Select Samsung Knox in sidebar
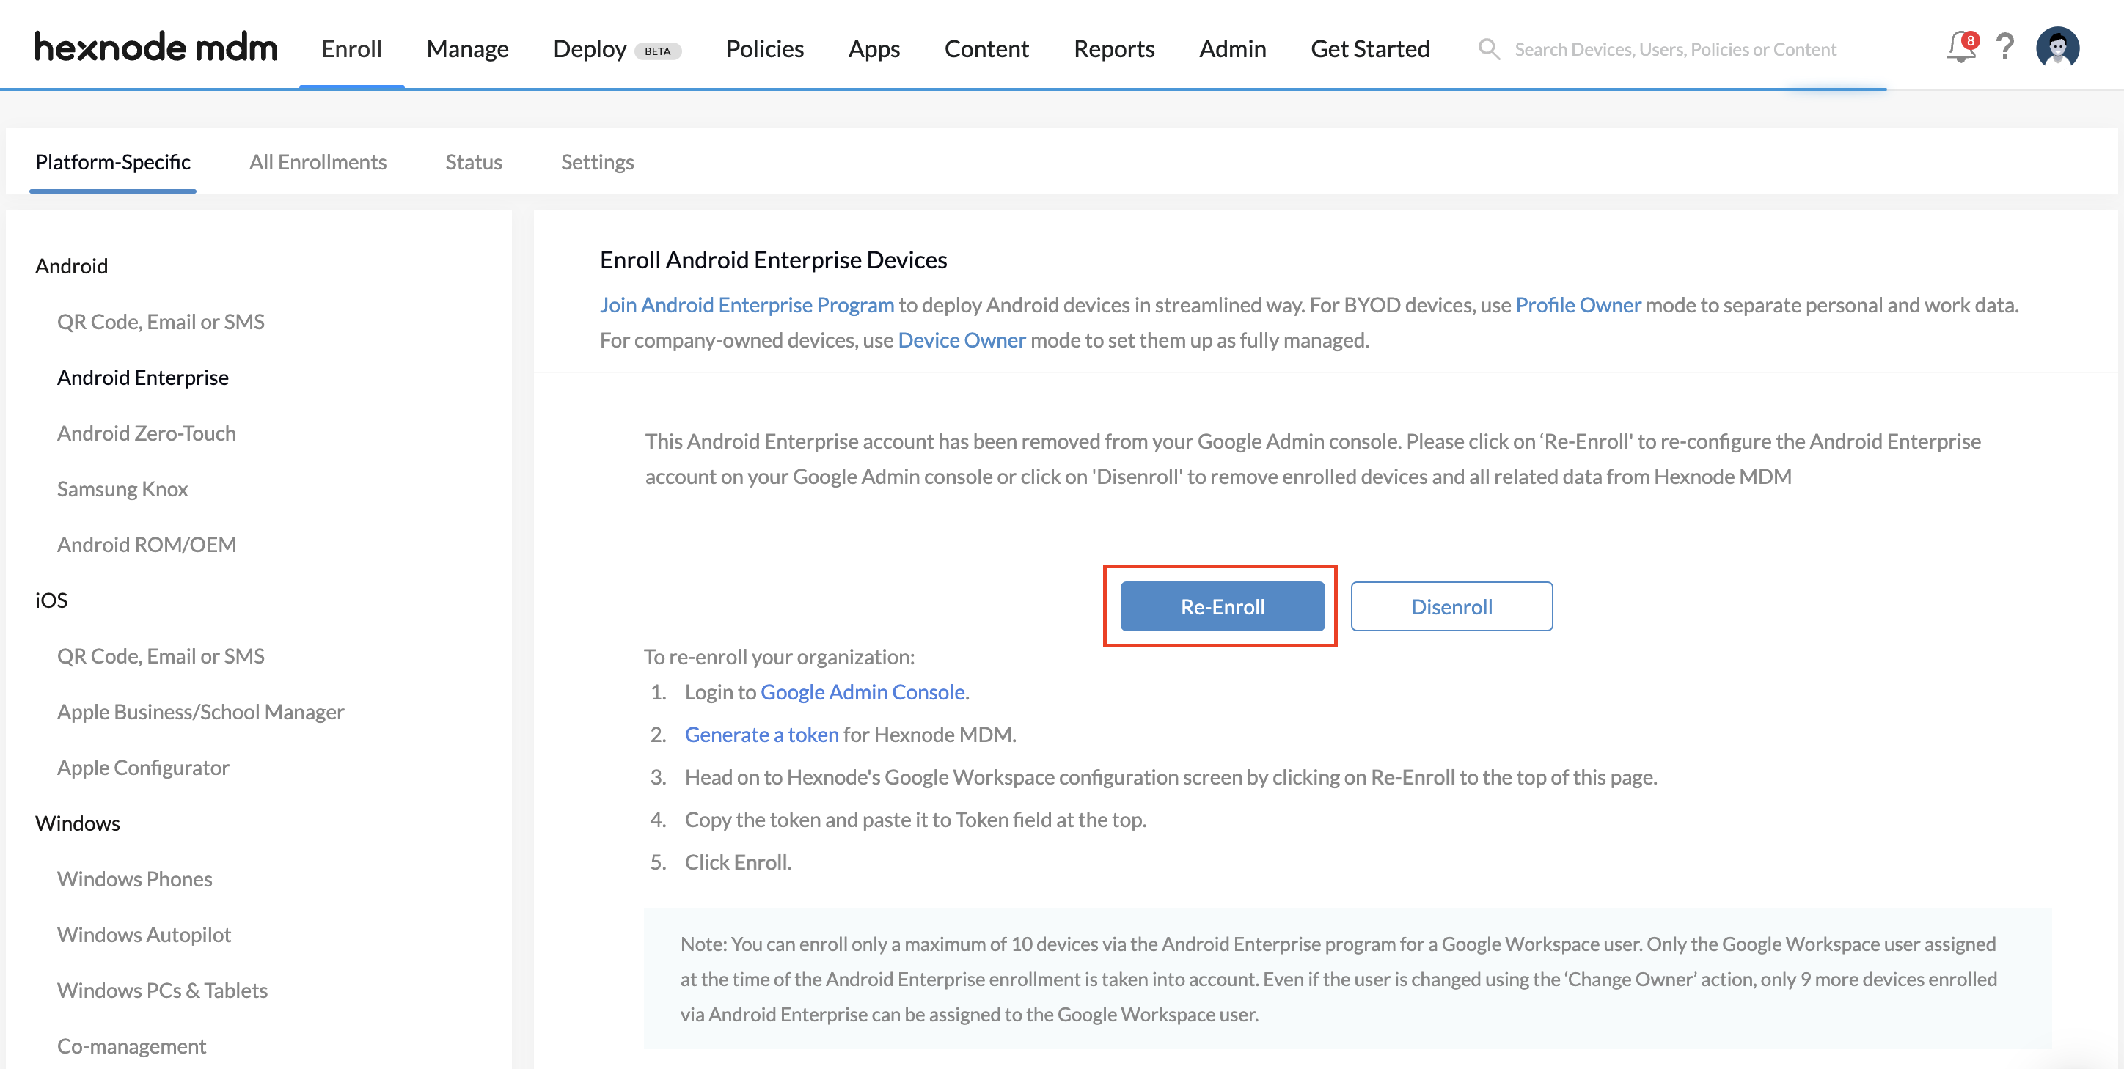This screenshot has width=2124, height=1069. [122, 489]
